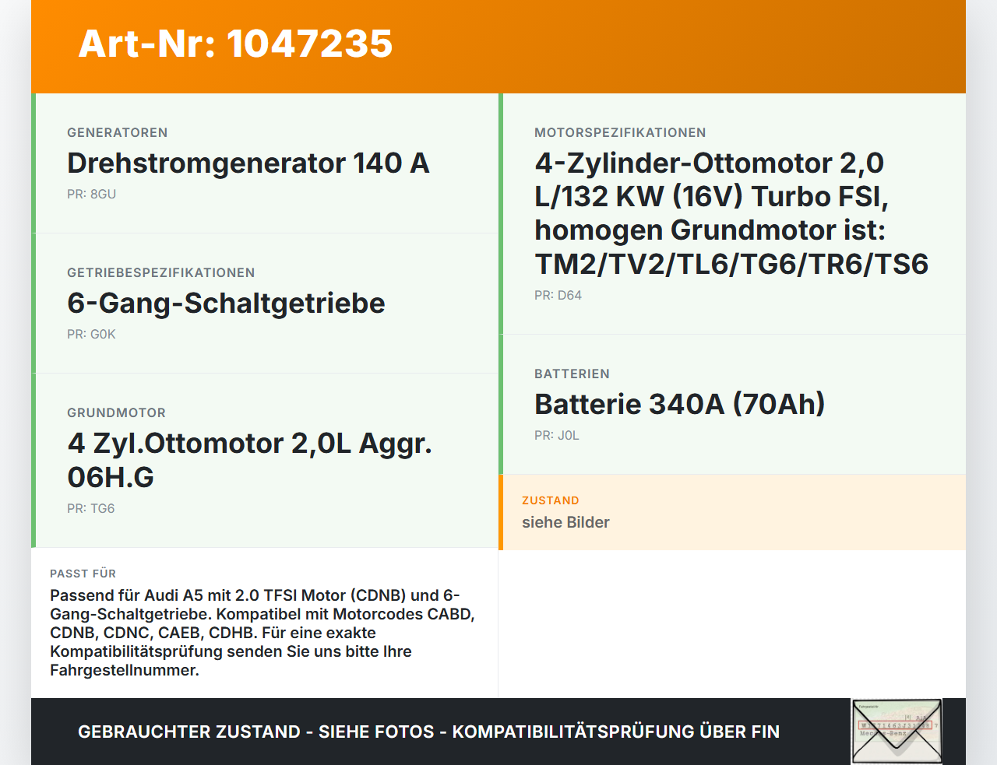
Task: Open the 4-Zylinder-Ottomotor Turbo FSI description
Action: pos(731,213)
